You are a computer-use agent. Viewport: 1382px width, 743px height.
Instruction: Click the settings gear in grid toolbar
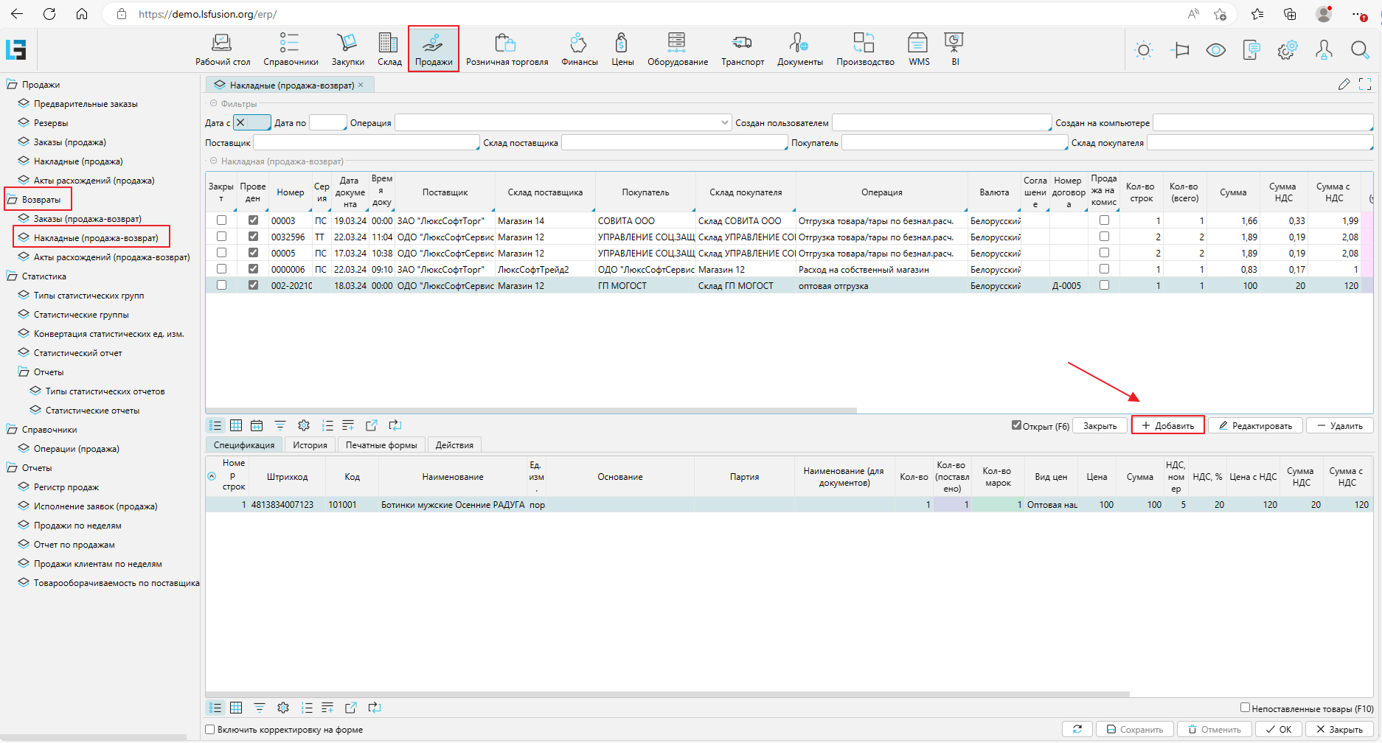pyautogui.click(x=304, y=425)
